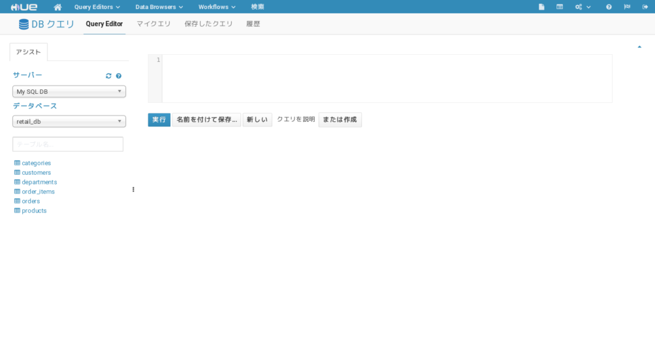Viewport: 655px width, 337px height.
Task: Click the 新しい button
Action: 257,120
